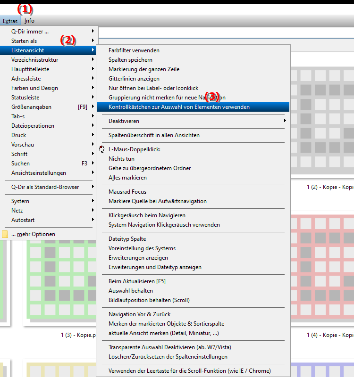Image resolution: width=354 pixels, height=377 pixels.
Task: Toggle 'System Navigation Klickgeräusch verwenden'
Action: 193,225
